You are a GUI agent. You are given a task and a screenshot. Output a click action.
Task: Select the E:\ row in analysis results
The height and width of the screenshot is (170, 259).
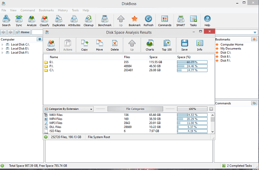tap(129, 62)
